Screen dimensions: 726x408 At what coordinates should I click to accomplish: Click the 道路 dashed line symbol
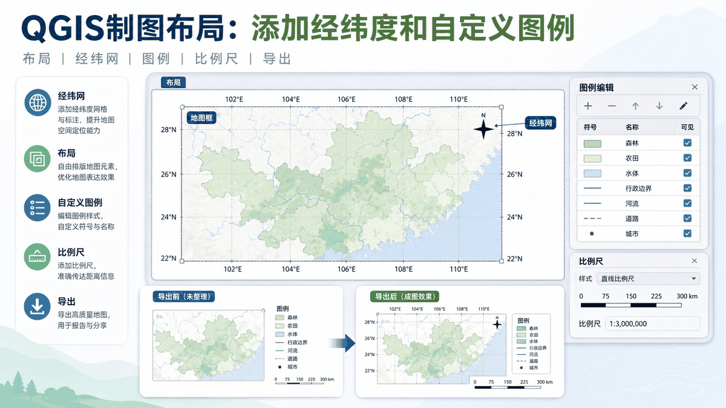coord(592,218)
